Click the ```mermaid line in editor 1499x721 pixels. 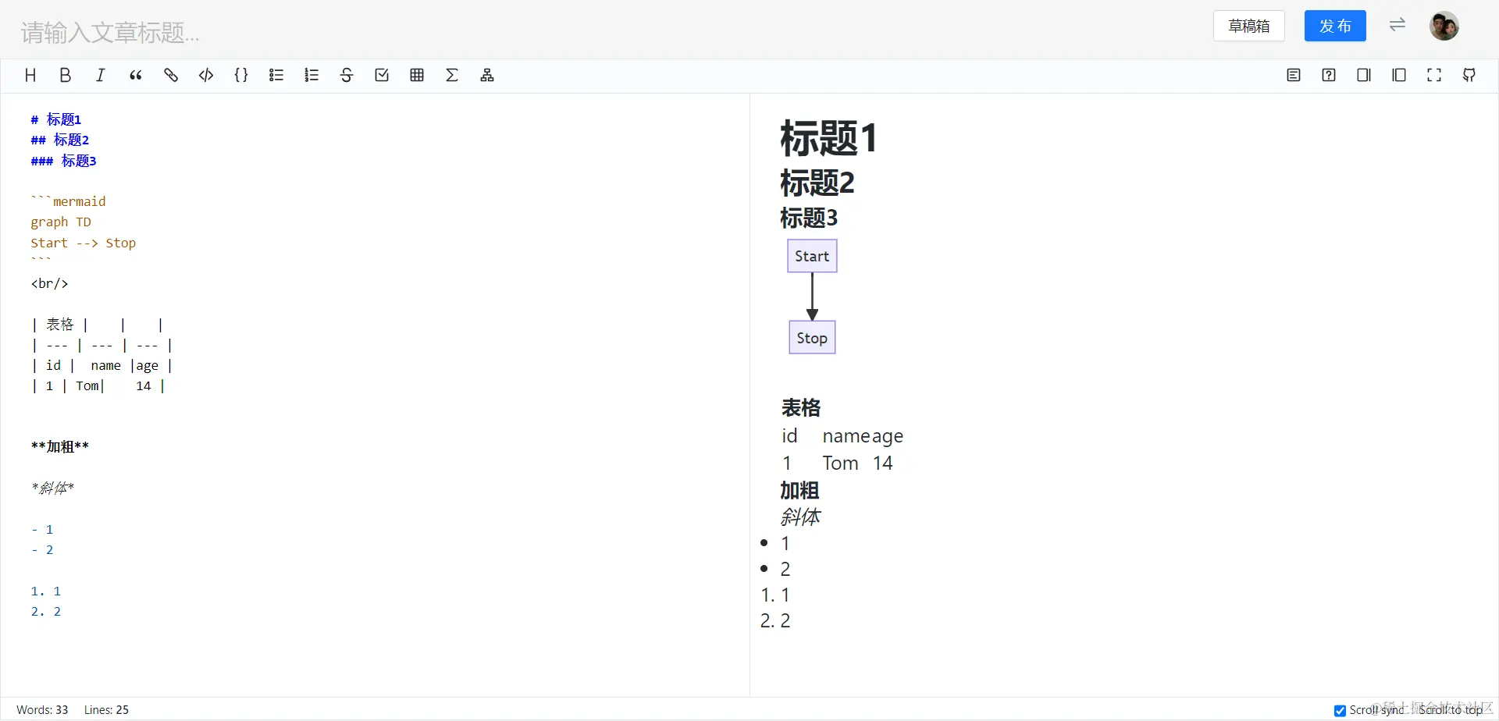coord(68,201)
